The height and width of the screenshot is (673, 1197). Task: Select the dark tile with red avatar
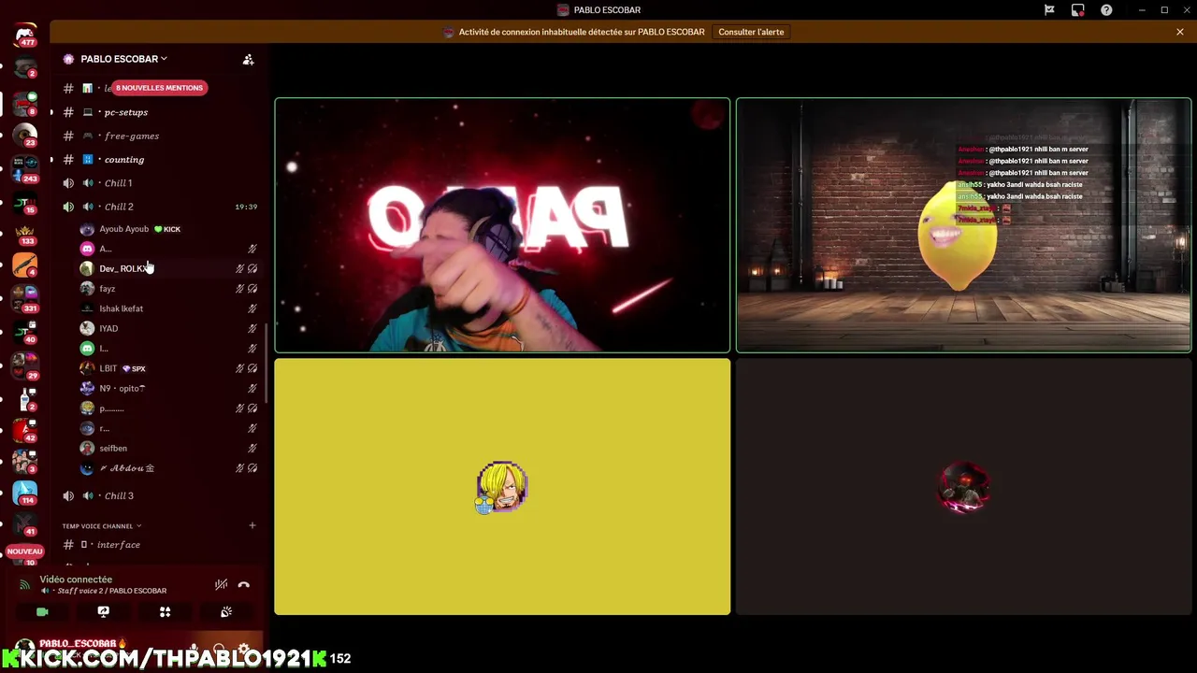[963, 486]
